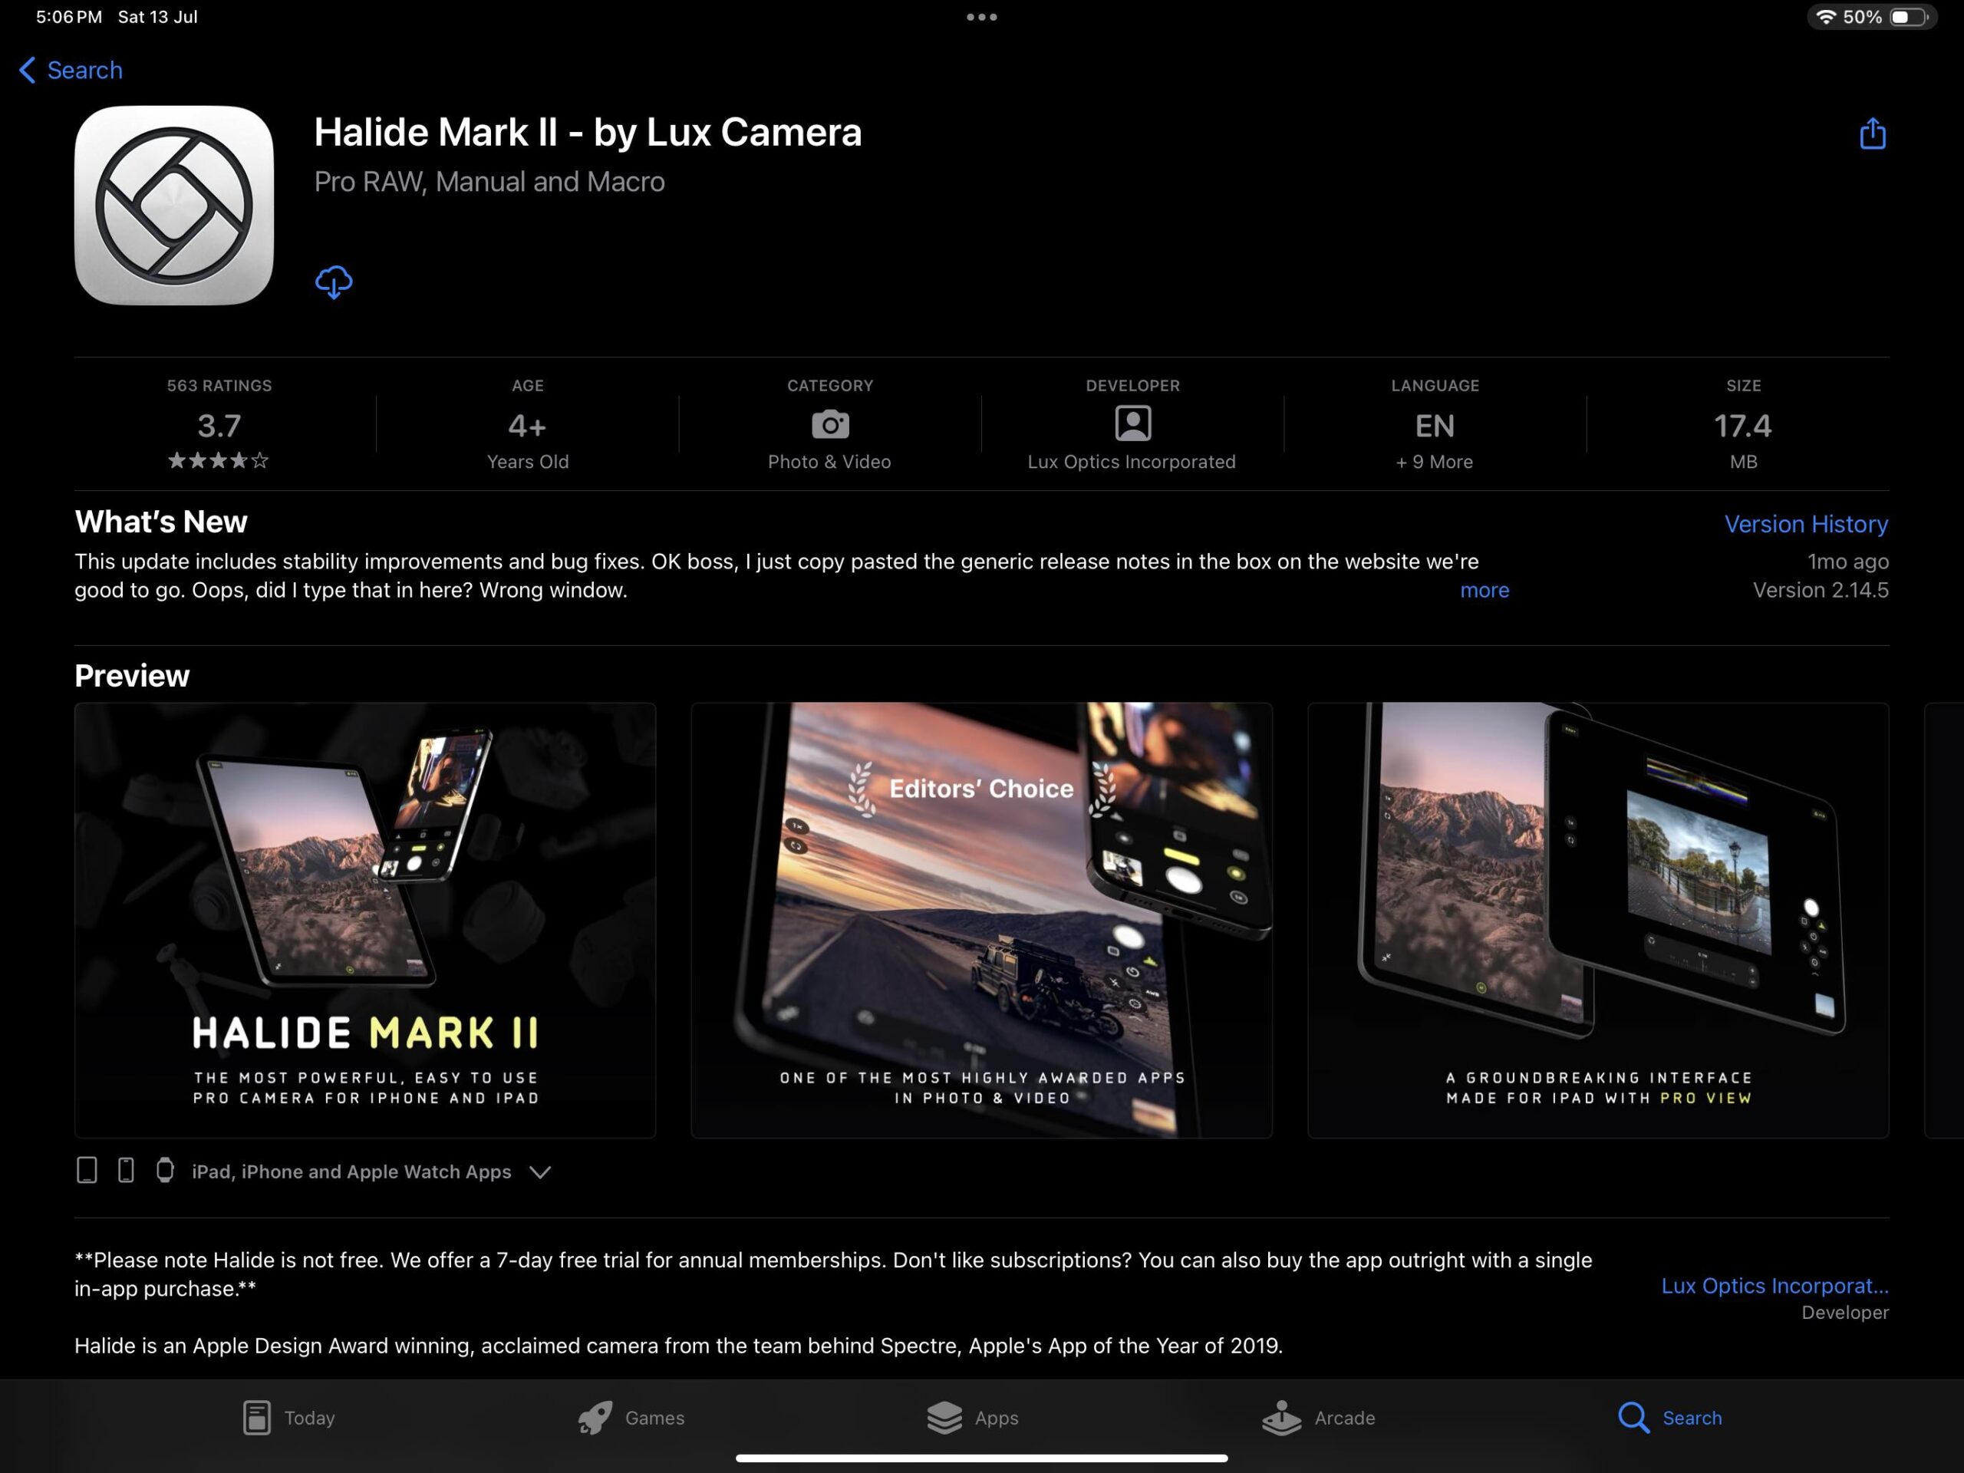Viewport: 1964px width, 1473px height.
Task: Tap 'Pro RAW, Manual and Macro' subtitle
Action: coord(489,182)
